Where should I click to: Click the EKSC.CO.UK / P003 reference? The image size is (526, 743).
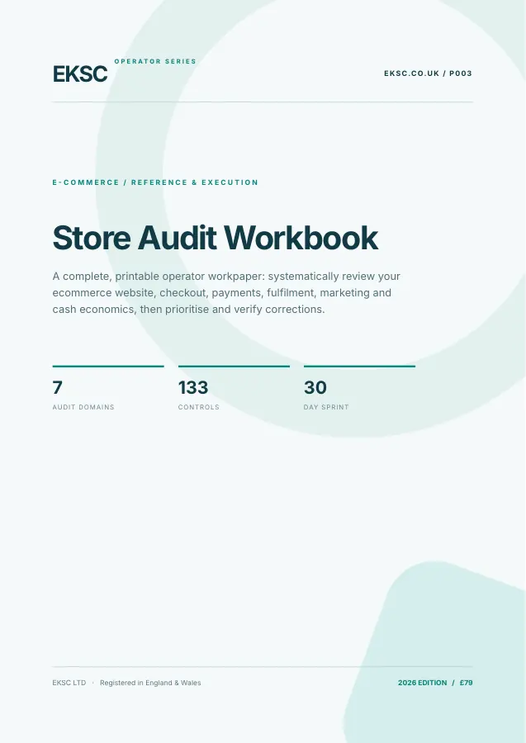pyautogui.click(x=428, y=73)
